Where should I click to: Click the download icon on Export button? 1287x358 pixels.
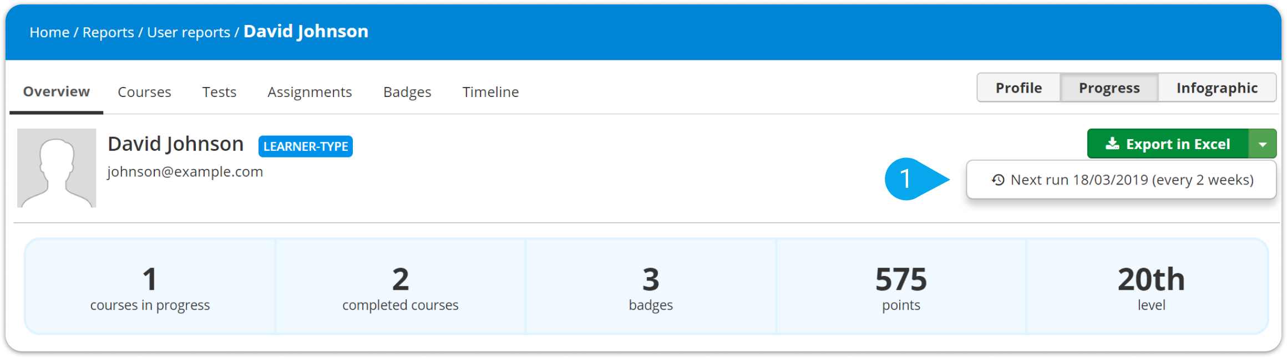(1112, 144)
